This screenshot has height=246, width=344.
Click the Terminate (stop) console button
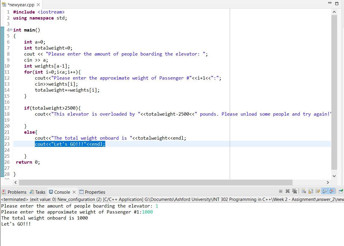[x=281, y=191]
